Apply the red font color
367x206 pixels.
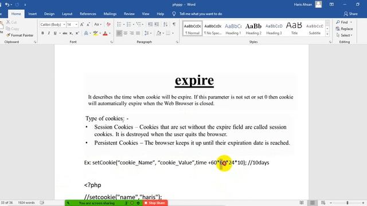coord(106,33)
